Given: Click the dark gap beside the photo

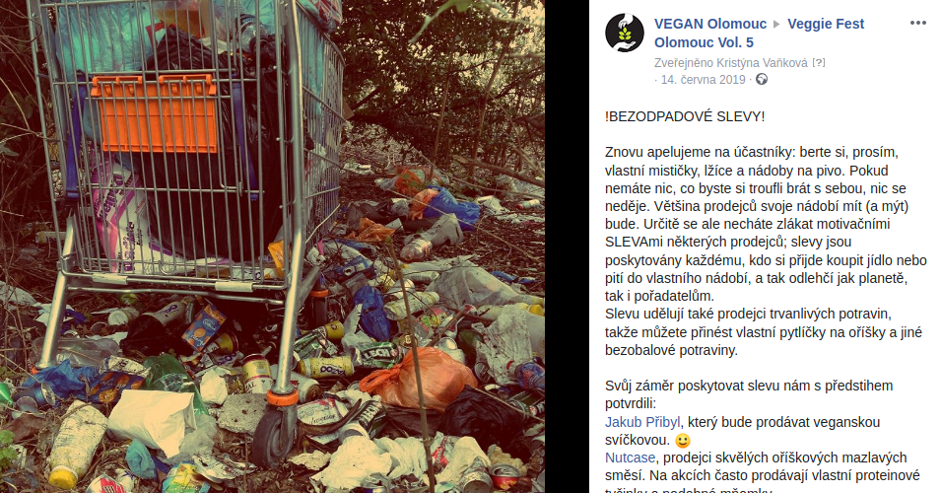Looking at the screenshot, I should click(x=567, y=246).
